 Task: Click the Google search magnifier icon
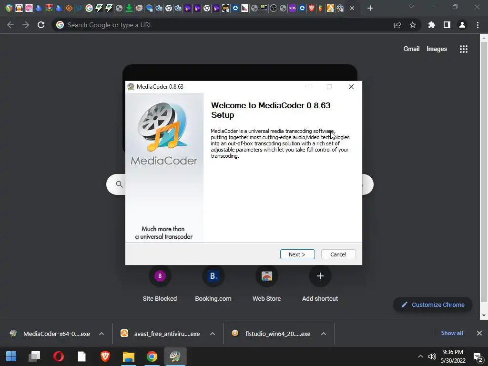click(x=119, y=184)
